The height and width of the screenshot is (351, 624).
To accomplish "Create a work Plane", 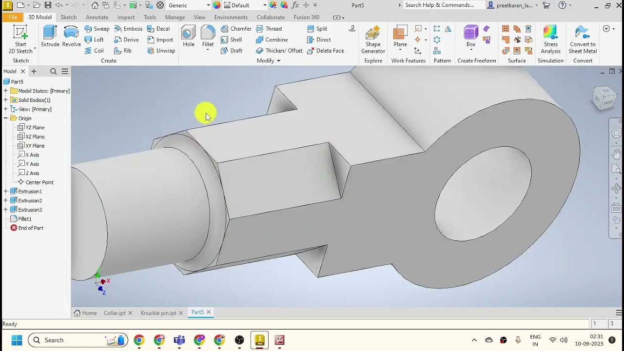I will pyautogui.click(x=400, y=37).
